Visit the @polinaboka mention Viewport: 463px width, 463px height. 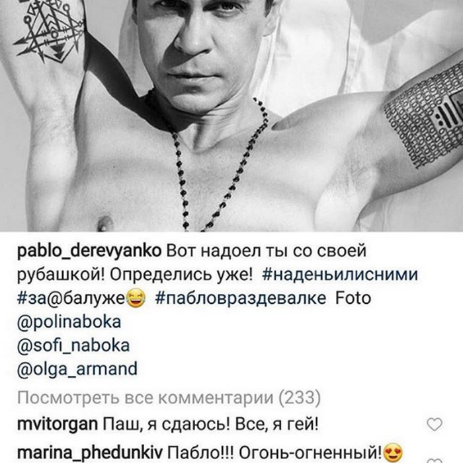(x=69, y=322)
